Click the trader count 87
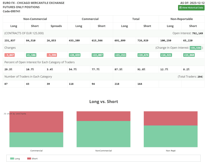The height and width of the screenshot is (162, 208). (x=6, y=84)
